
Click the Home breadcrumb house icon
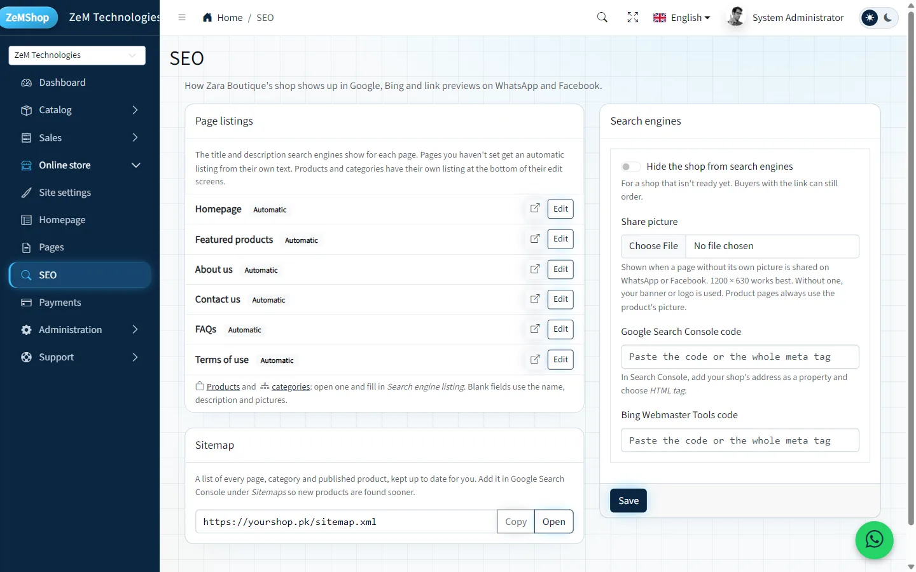(207, 18)
